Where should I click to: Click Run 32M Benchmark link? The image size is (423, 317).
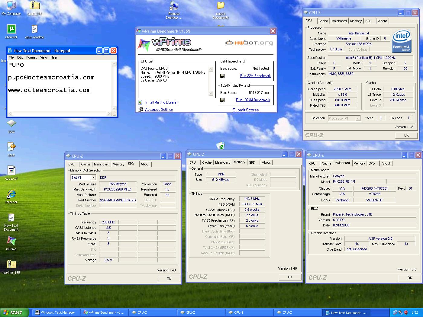[x=255, y=76]
